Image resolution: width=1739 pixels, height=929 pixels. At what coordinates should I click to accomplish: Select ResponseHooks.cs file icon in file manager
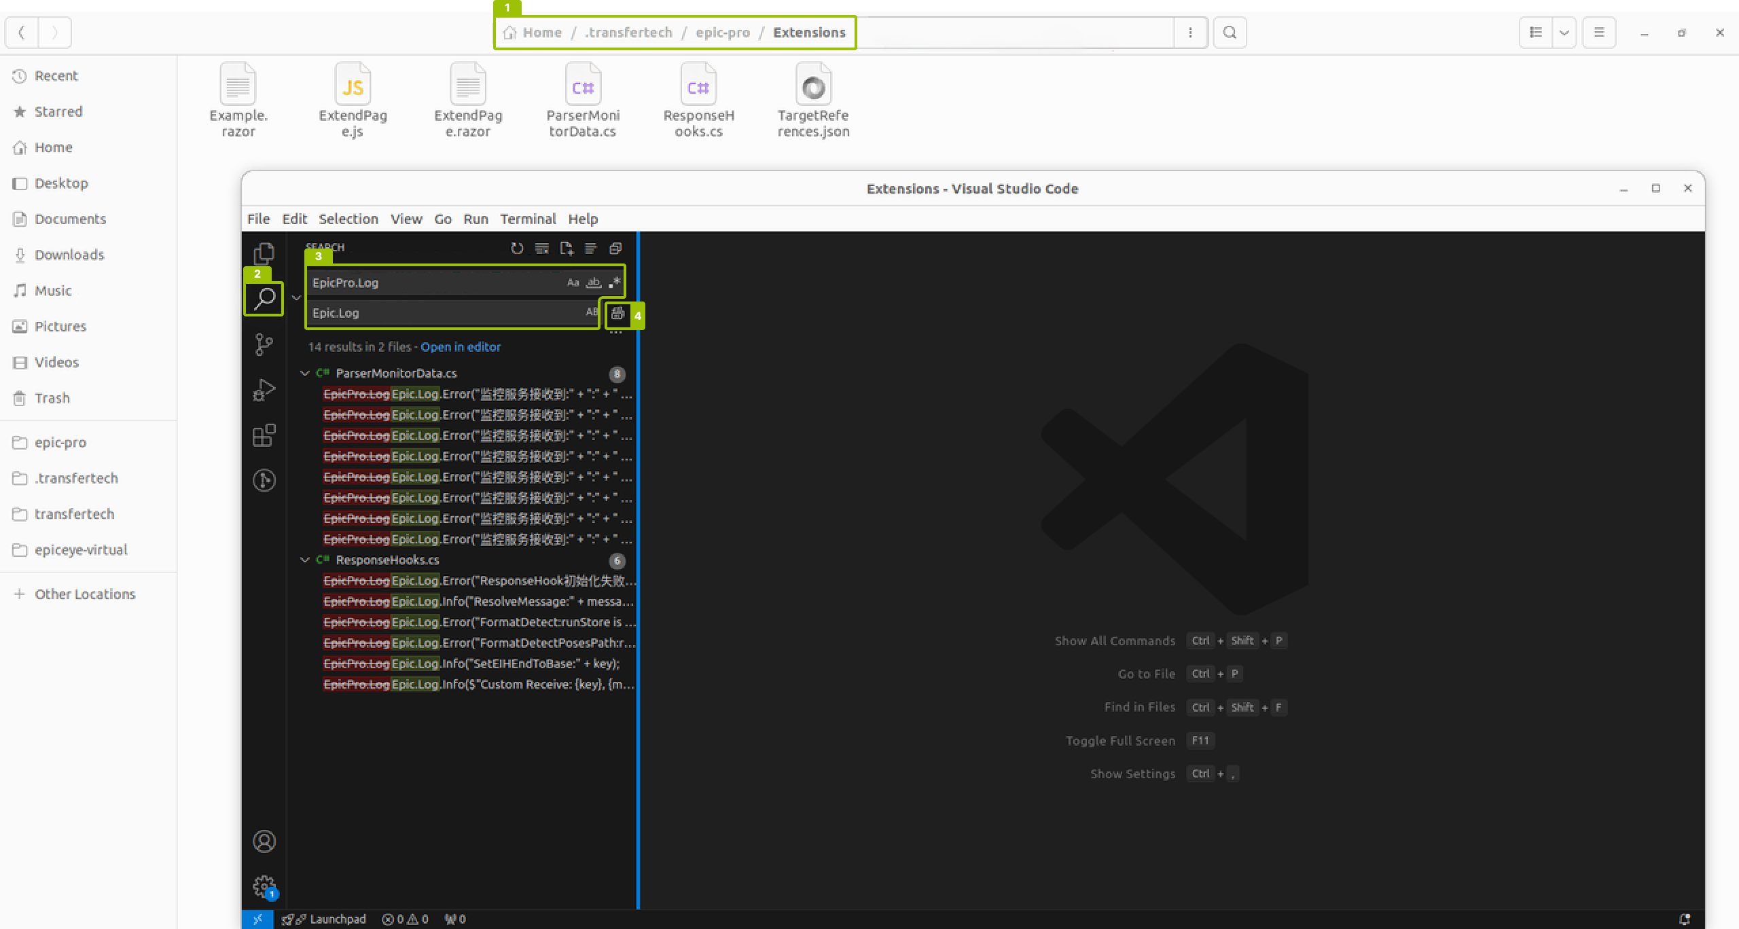[x=698, y=84]
